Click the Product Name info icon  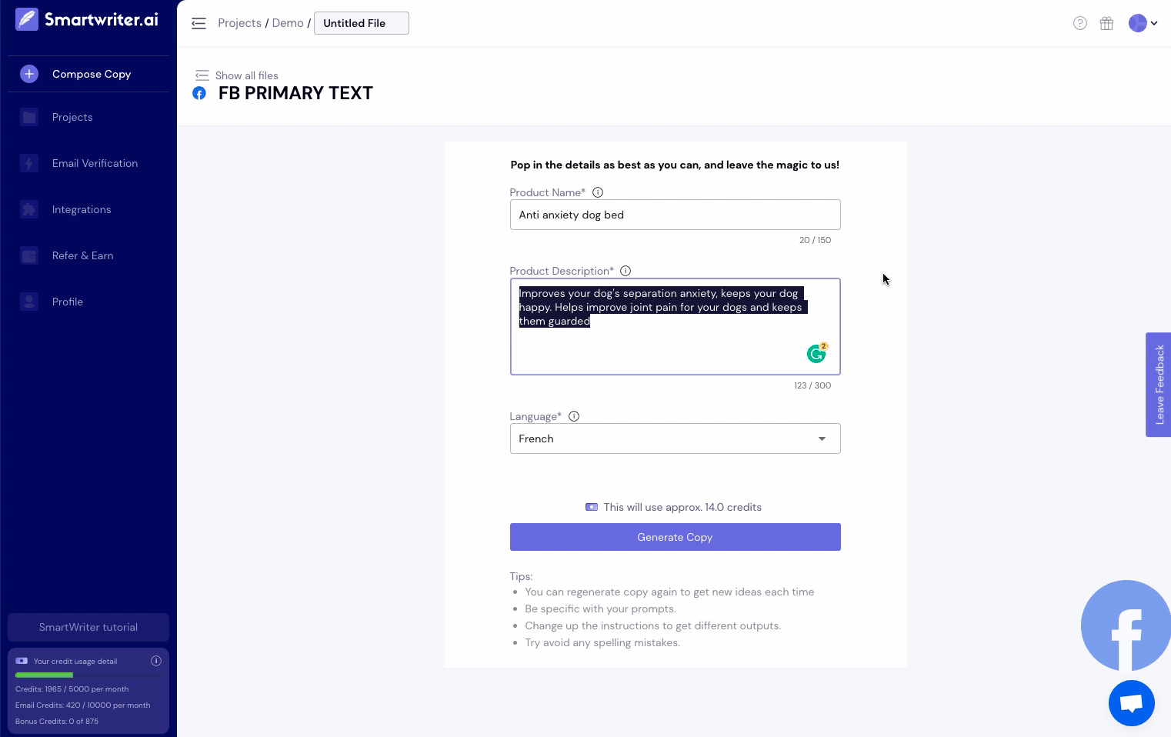(598, 192)
